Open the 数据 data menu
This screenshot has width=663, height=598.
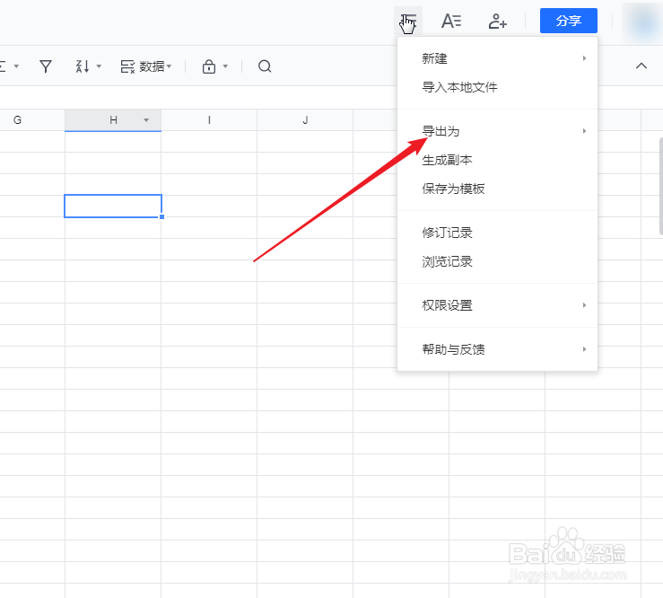coord(146,66)
